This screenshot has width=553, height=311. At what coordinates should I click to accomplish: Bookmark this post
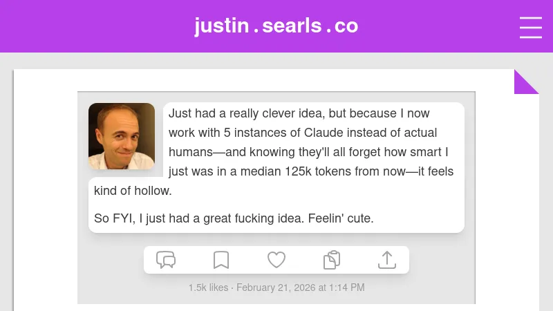tap(221, 260)
